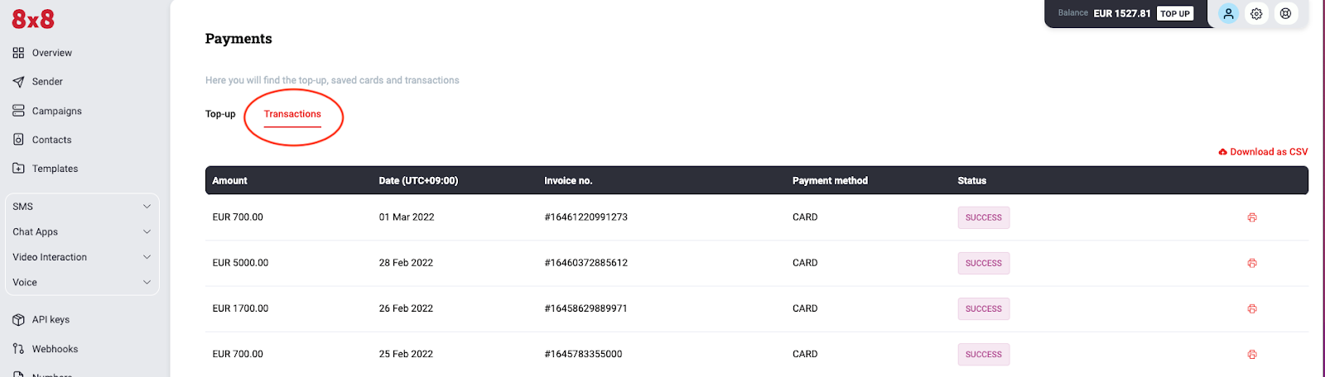Go to Sender in the sidebar

[x=38, y=82]
